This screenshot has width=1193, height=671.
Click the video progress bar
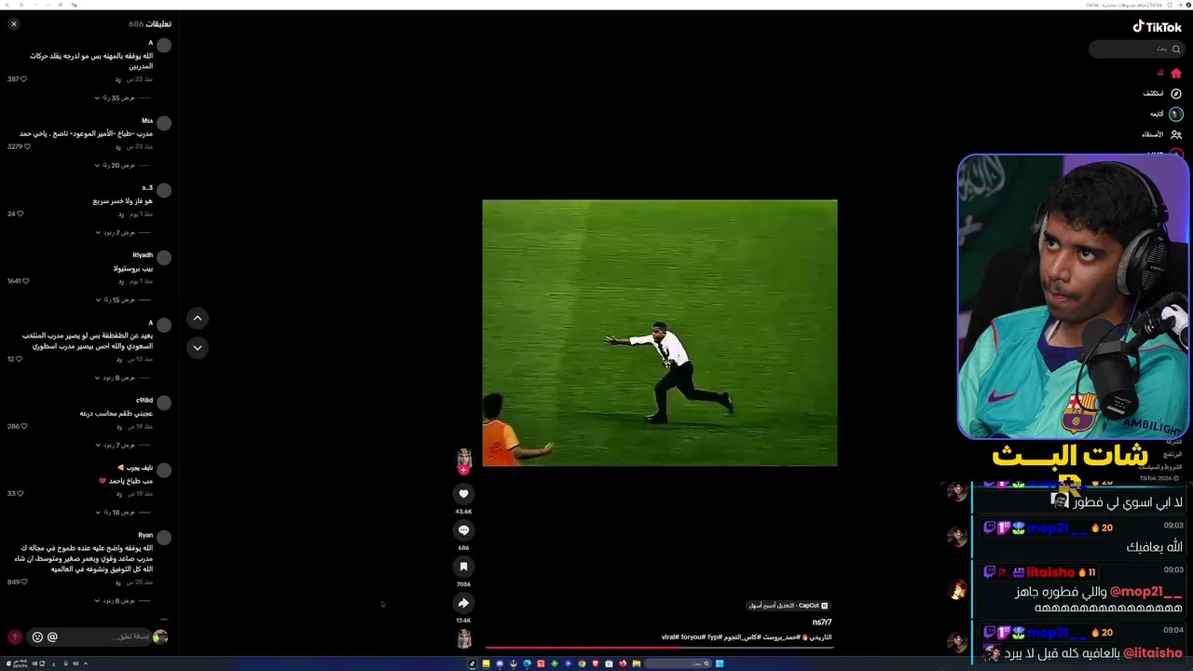click(x=660, y=646)
